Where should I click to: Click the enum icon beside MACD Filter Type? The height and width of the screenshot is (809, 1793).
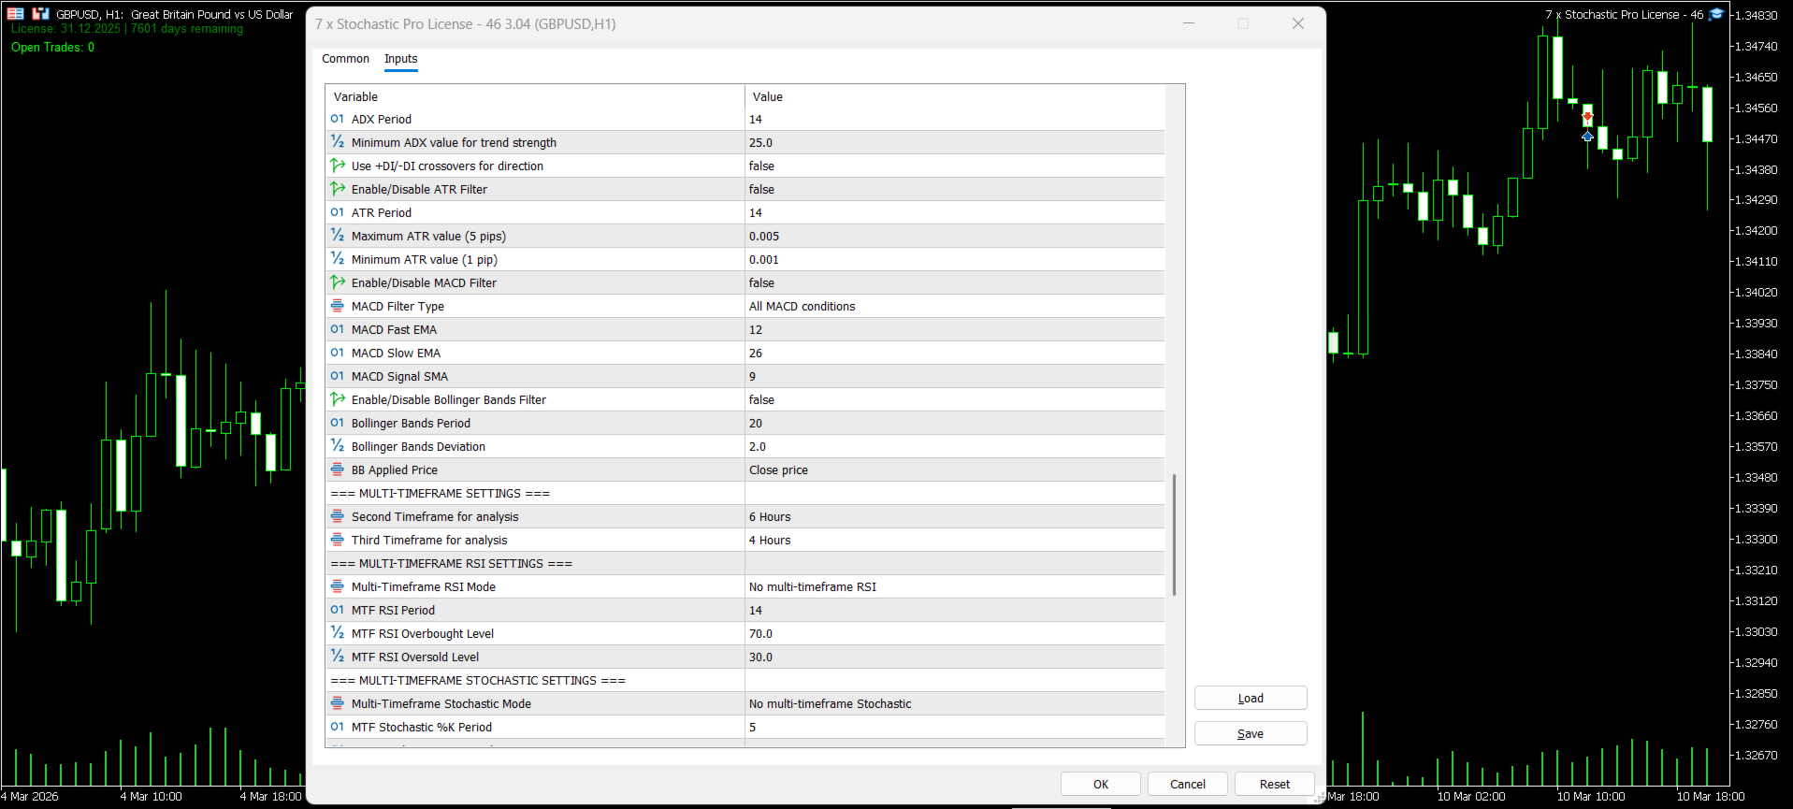pos(337,306)
